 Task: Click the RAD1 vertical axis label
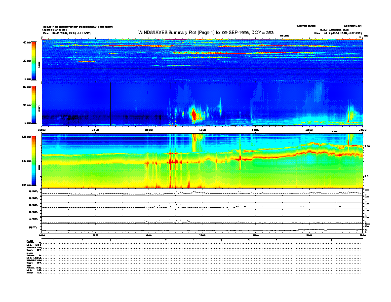[39, 108]
